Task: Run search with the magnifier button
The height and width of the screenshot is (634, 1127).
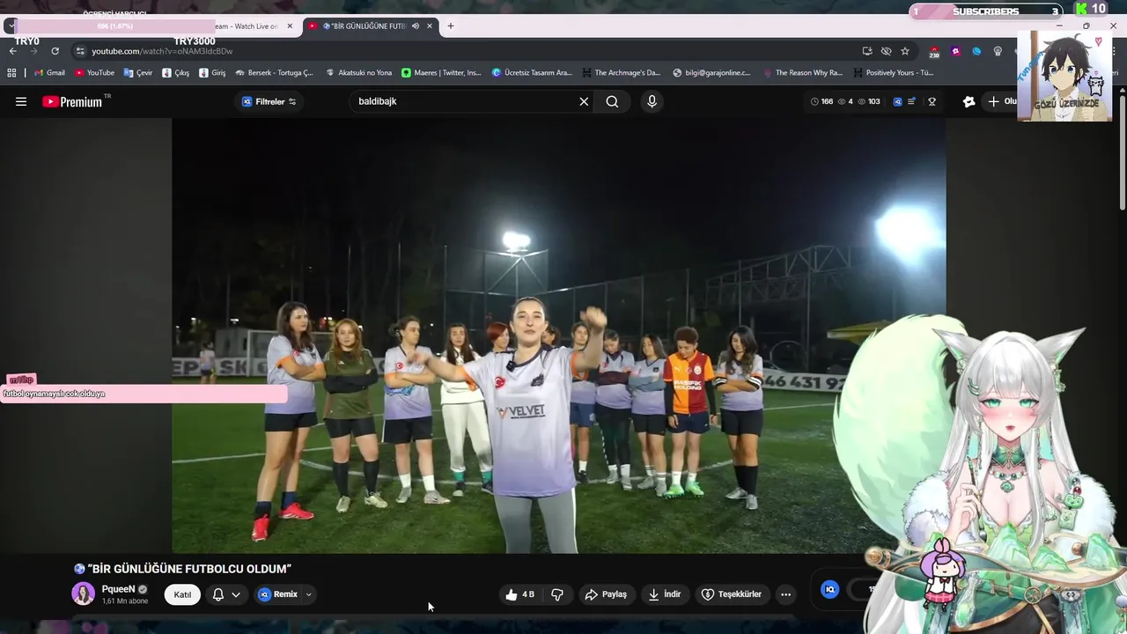Action: pyautogui.click(x=612, y=101)
